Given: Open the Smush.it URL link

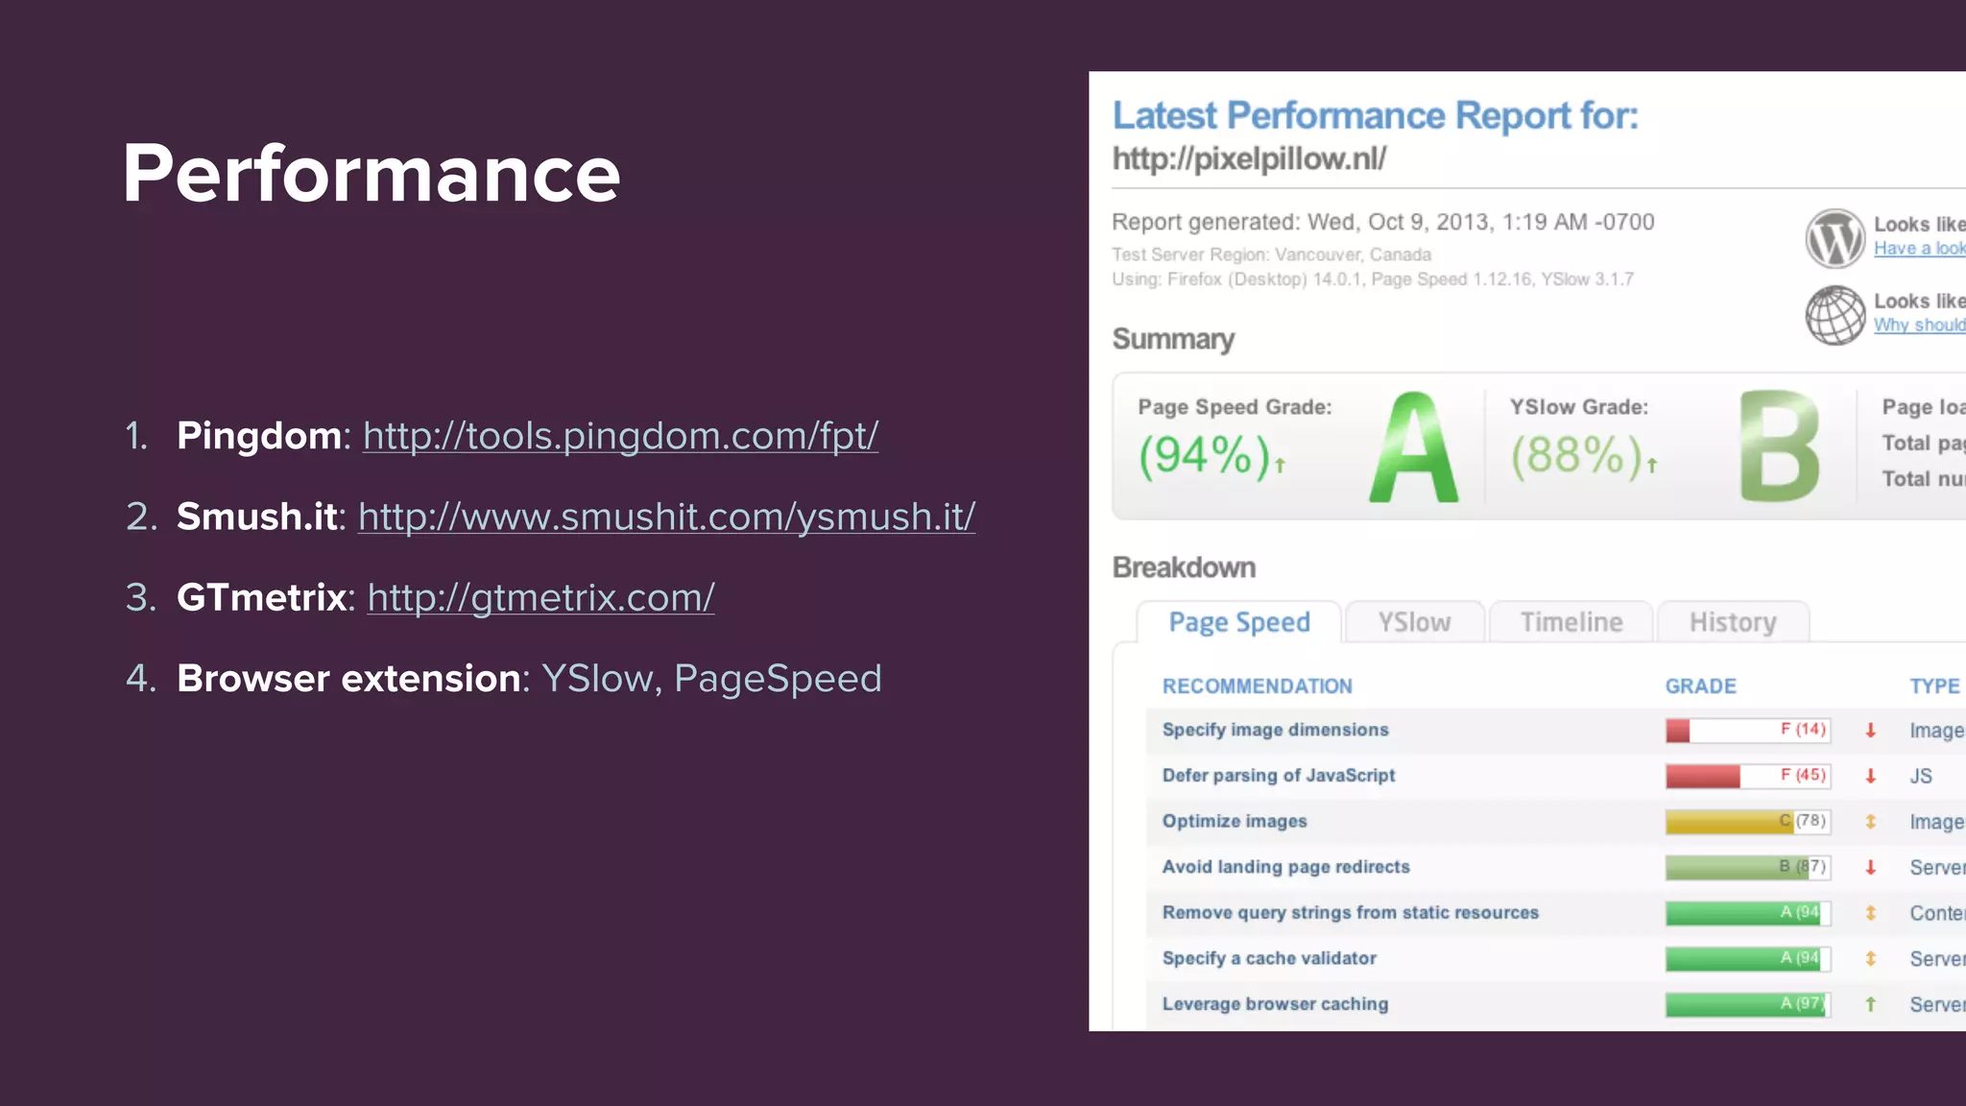Looking at the screenshot, I should (666, 517).
